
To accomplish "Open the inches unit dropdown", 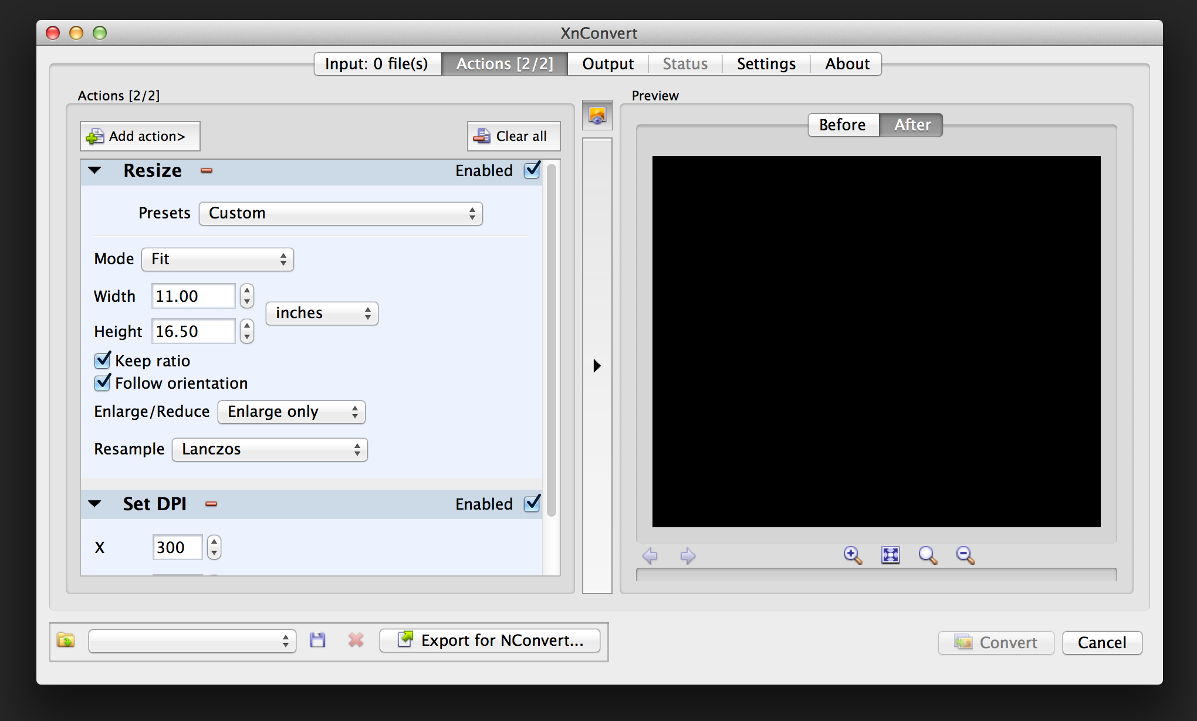I will [322, 314].
